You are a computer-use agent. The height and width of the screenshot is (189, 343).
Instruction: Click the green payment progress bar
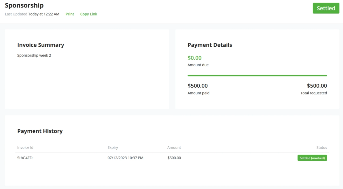[x=257, y=76]
